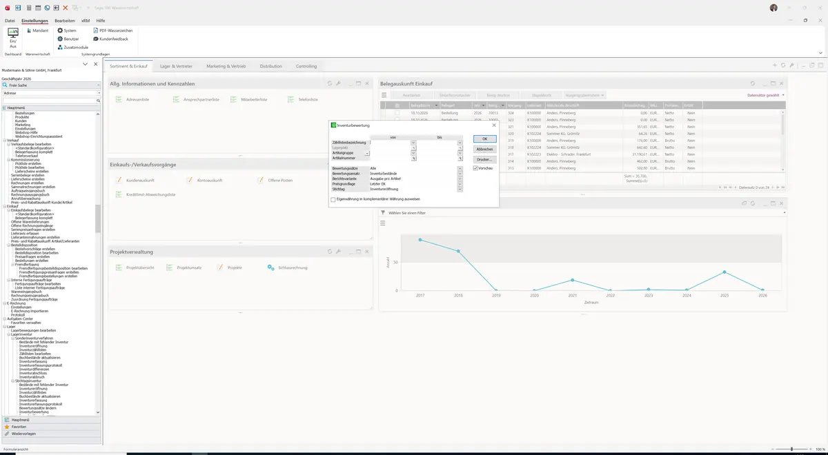The image size is (828, 455).
Task: Open Wiedervorlagen in the navigation pane
Action: [x=52, y=434]
